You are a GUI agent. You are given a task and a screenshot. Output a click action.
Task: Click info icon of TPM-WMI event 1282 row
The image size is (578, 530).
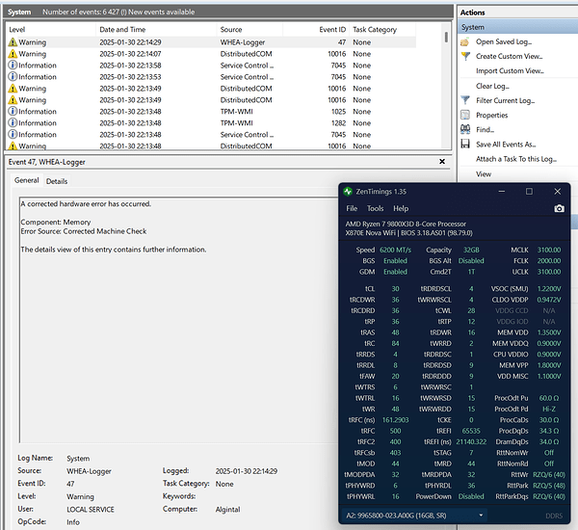[x=13, y=122]
